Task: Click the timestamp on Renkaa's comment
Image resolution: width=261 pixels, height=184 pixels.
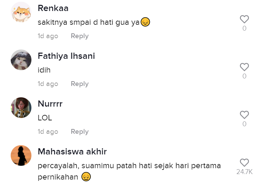Action: tap(48, 36)
